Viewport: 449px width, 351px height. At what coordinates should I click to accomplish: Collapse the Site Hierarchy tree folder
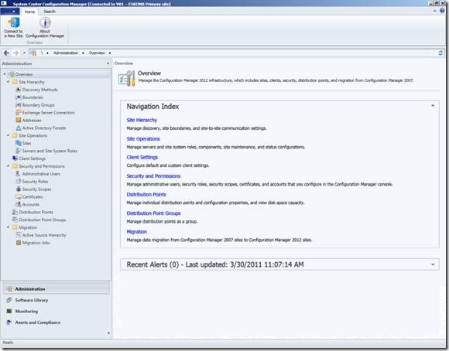tap(8, 82)
